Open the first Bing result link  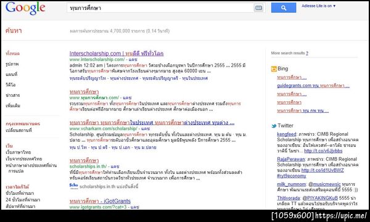click(292, 77)
